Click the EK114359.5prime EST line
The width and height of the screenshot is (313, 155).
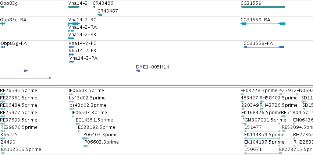tap(262, 138)
